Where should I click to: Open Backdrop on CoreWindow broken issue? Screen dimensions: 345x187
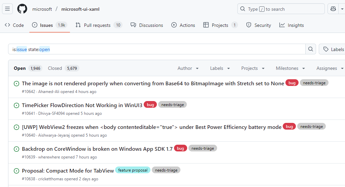click(x=97, y=149)
